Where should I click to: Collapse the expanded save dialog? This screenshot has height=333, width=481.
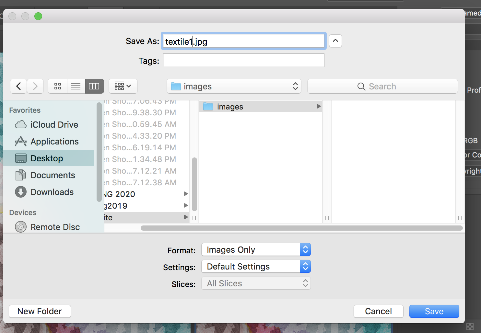pos(335,41)
